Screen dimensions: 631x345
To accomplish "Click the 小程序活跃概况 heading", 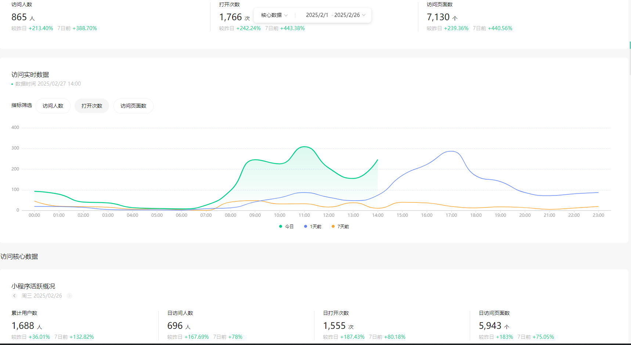I will coord(33,286).
